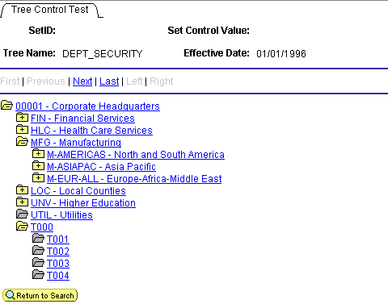The image size is (388, 304).
Task: Click the T002 leaf folder icon
Action: tap(38, 250)
